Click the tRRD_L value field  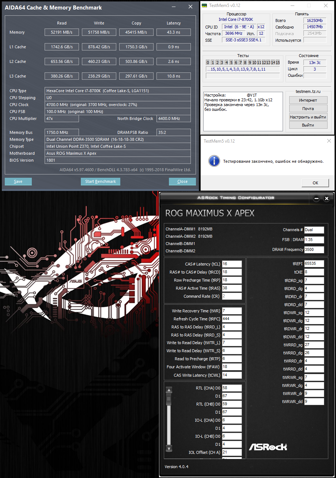coord(232,327)
